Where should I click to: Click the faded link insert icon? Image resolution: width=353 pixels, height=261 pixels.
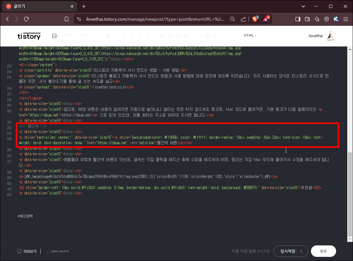tap(215, 36)
